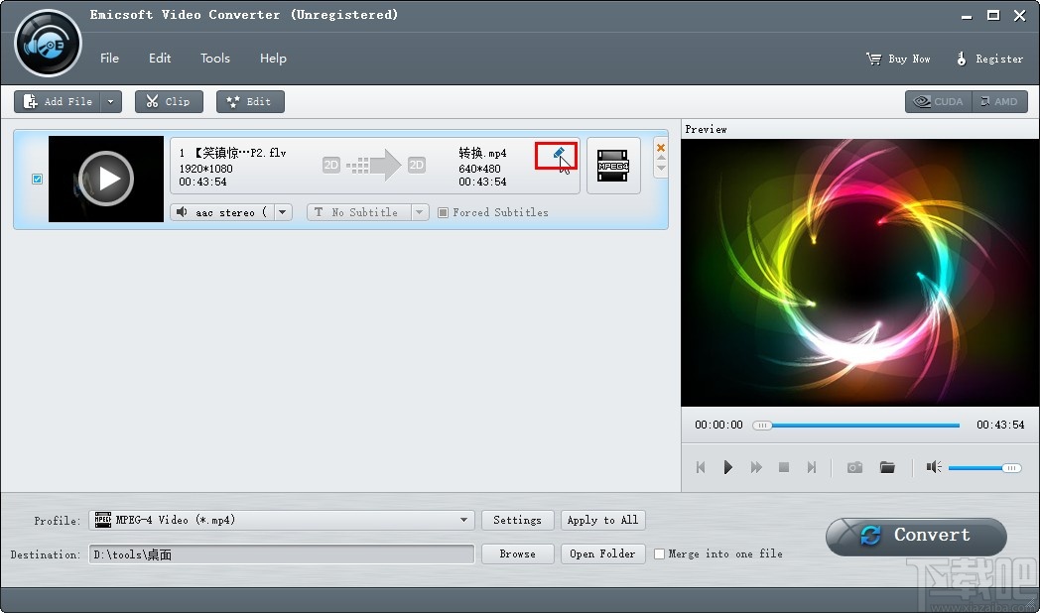This screenshot has width=1040, height=613.
Task: Open the aac stereo audio track dropdown
Action: coord(283,212)
